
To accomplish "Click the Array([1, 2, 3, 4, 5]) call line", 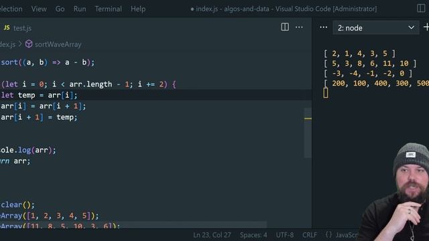I will [x=49, y=216].
